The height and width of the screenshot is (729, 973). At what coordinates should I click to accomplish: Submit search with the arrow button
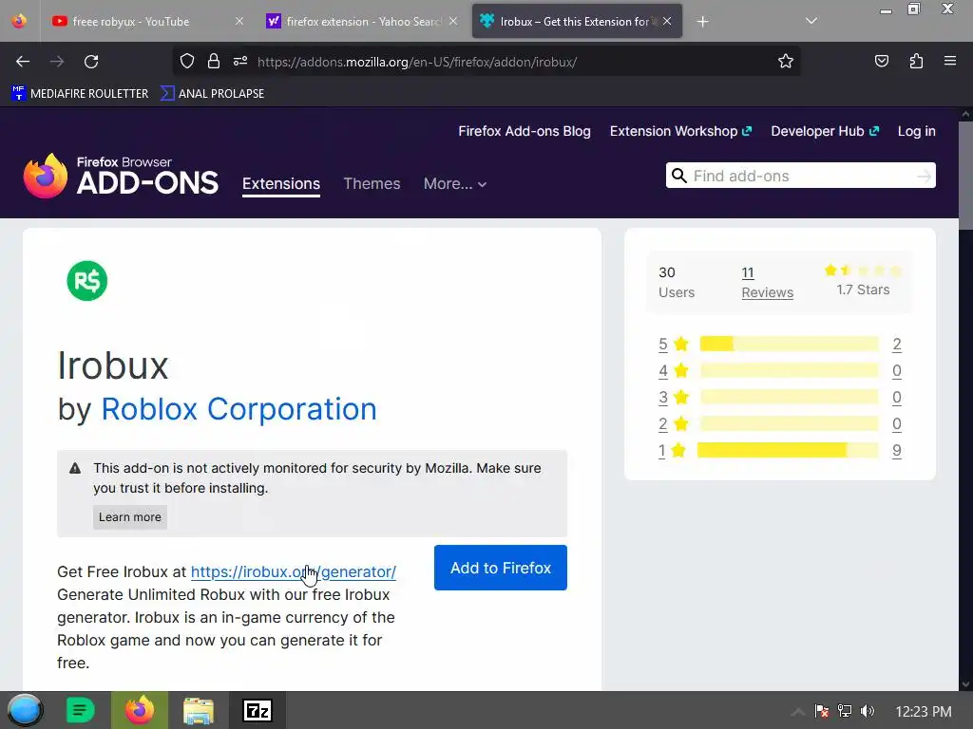925,176
